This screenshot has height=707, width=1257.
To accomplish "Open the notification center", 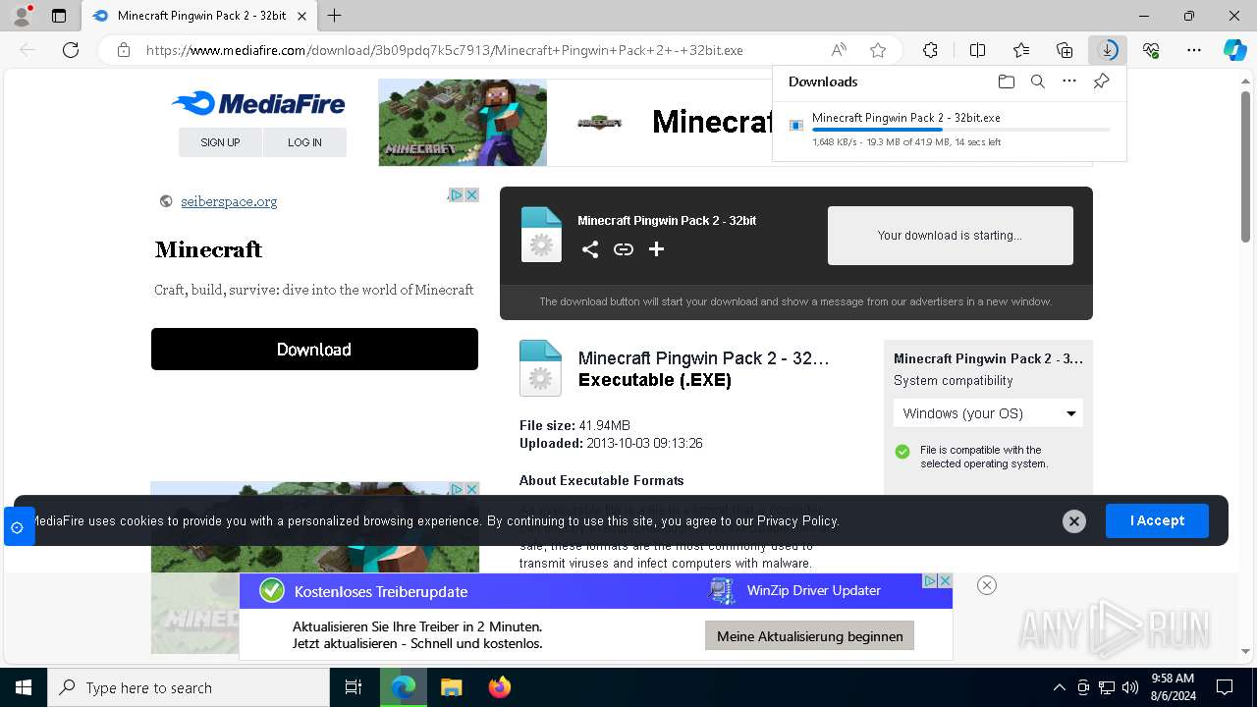I will (x=1225, y=687).
